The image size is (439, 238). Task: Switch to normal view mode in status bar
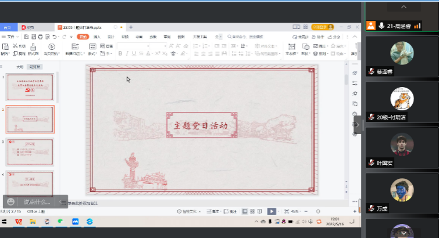[245, 211]
